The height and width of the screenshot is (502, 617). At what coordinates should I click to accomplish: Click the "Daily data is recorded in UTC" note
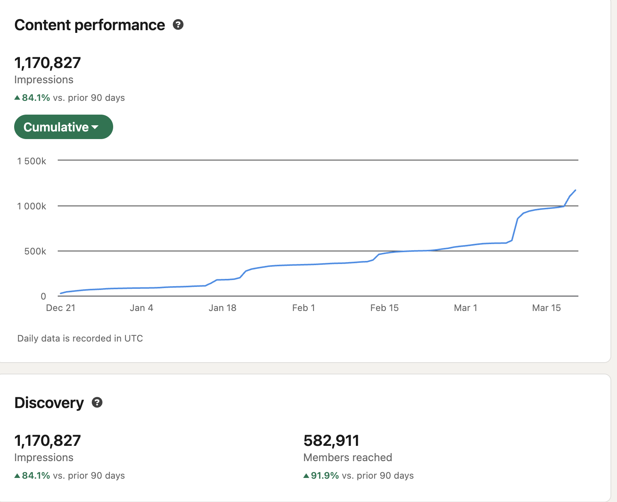[x=80, y=338]
